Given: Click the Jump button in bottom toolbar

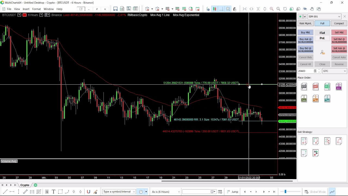Looking at the screenshot, I should tap(233, 192).
